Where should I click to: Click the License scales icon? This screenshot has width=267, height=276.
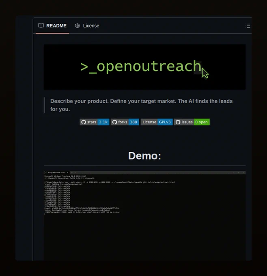tap(77, 26)
